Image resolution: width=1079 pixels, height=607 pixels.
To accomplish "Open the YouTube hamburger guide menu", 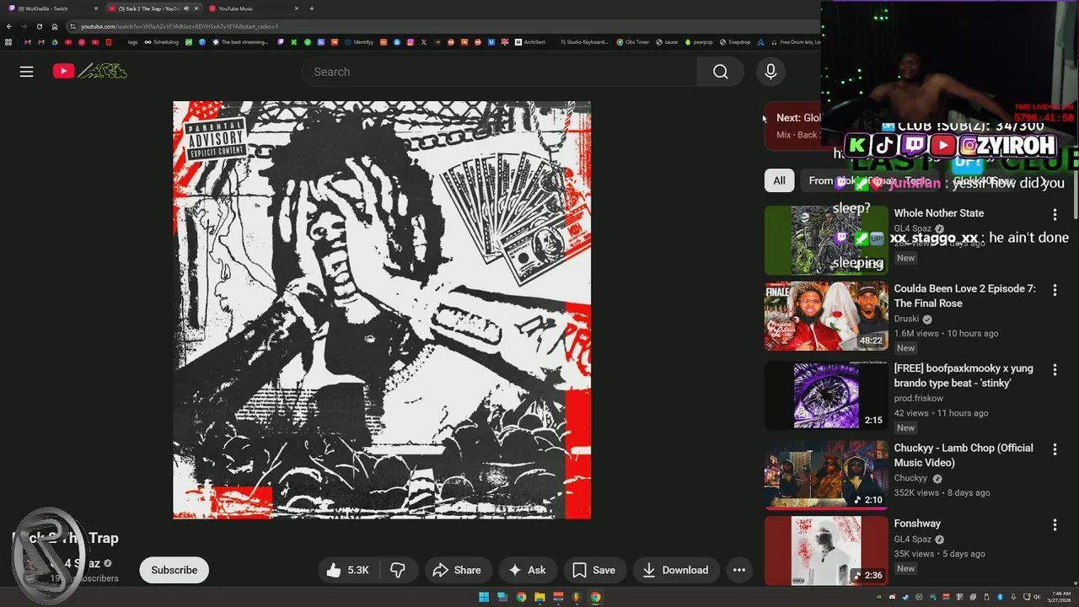I will [x=26, y=72].
